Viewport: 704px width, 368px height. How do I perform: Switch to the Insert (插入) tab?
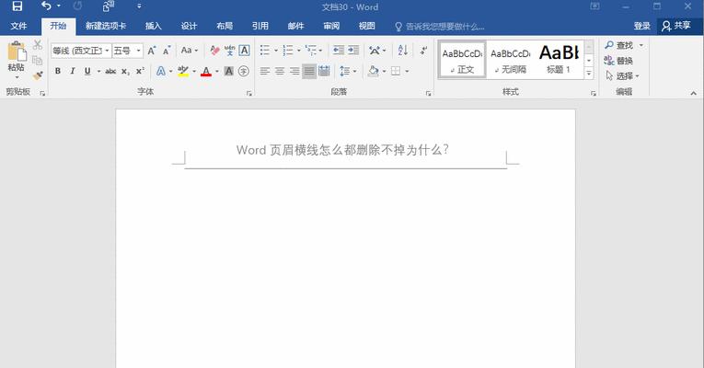pos(153,26)
